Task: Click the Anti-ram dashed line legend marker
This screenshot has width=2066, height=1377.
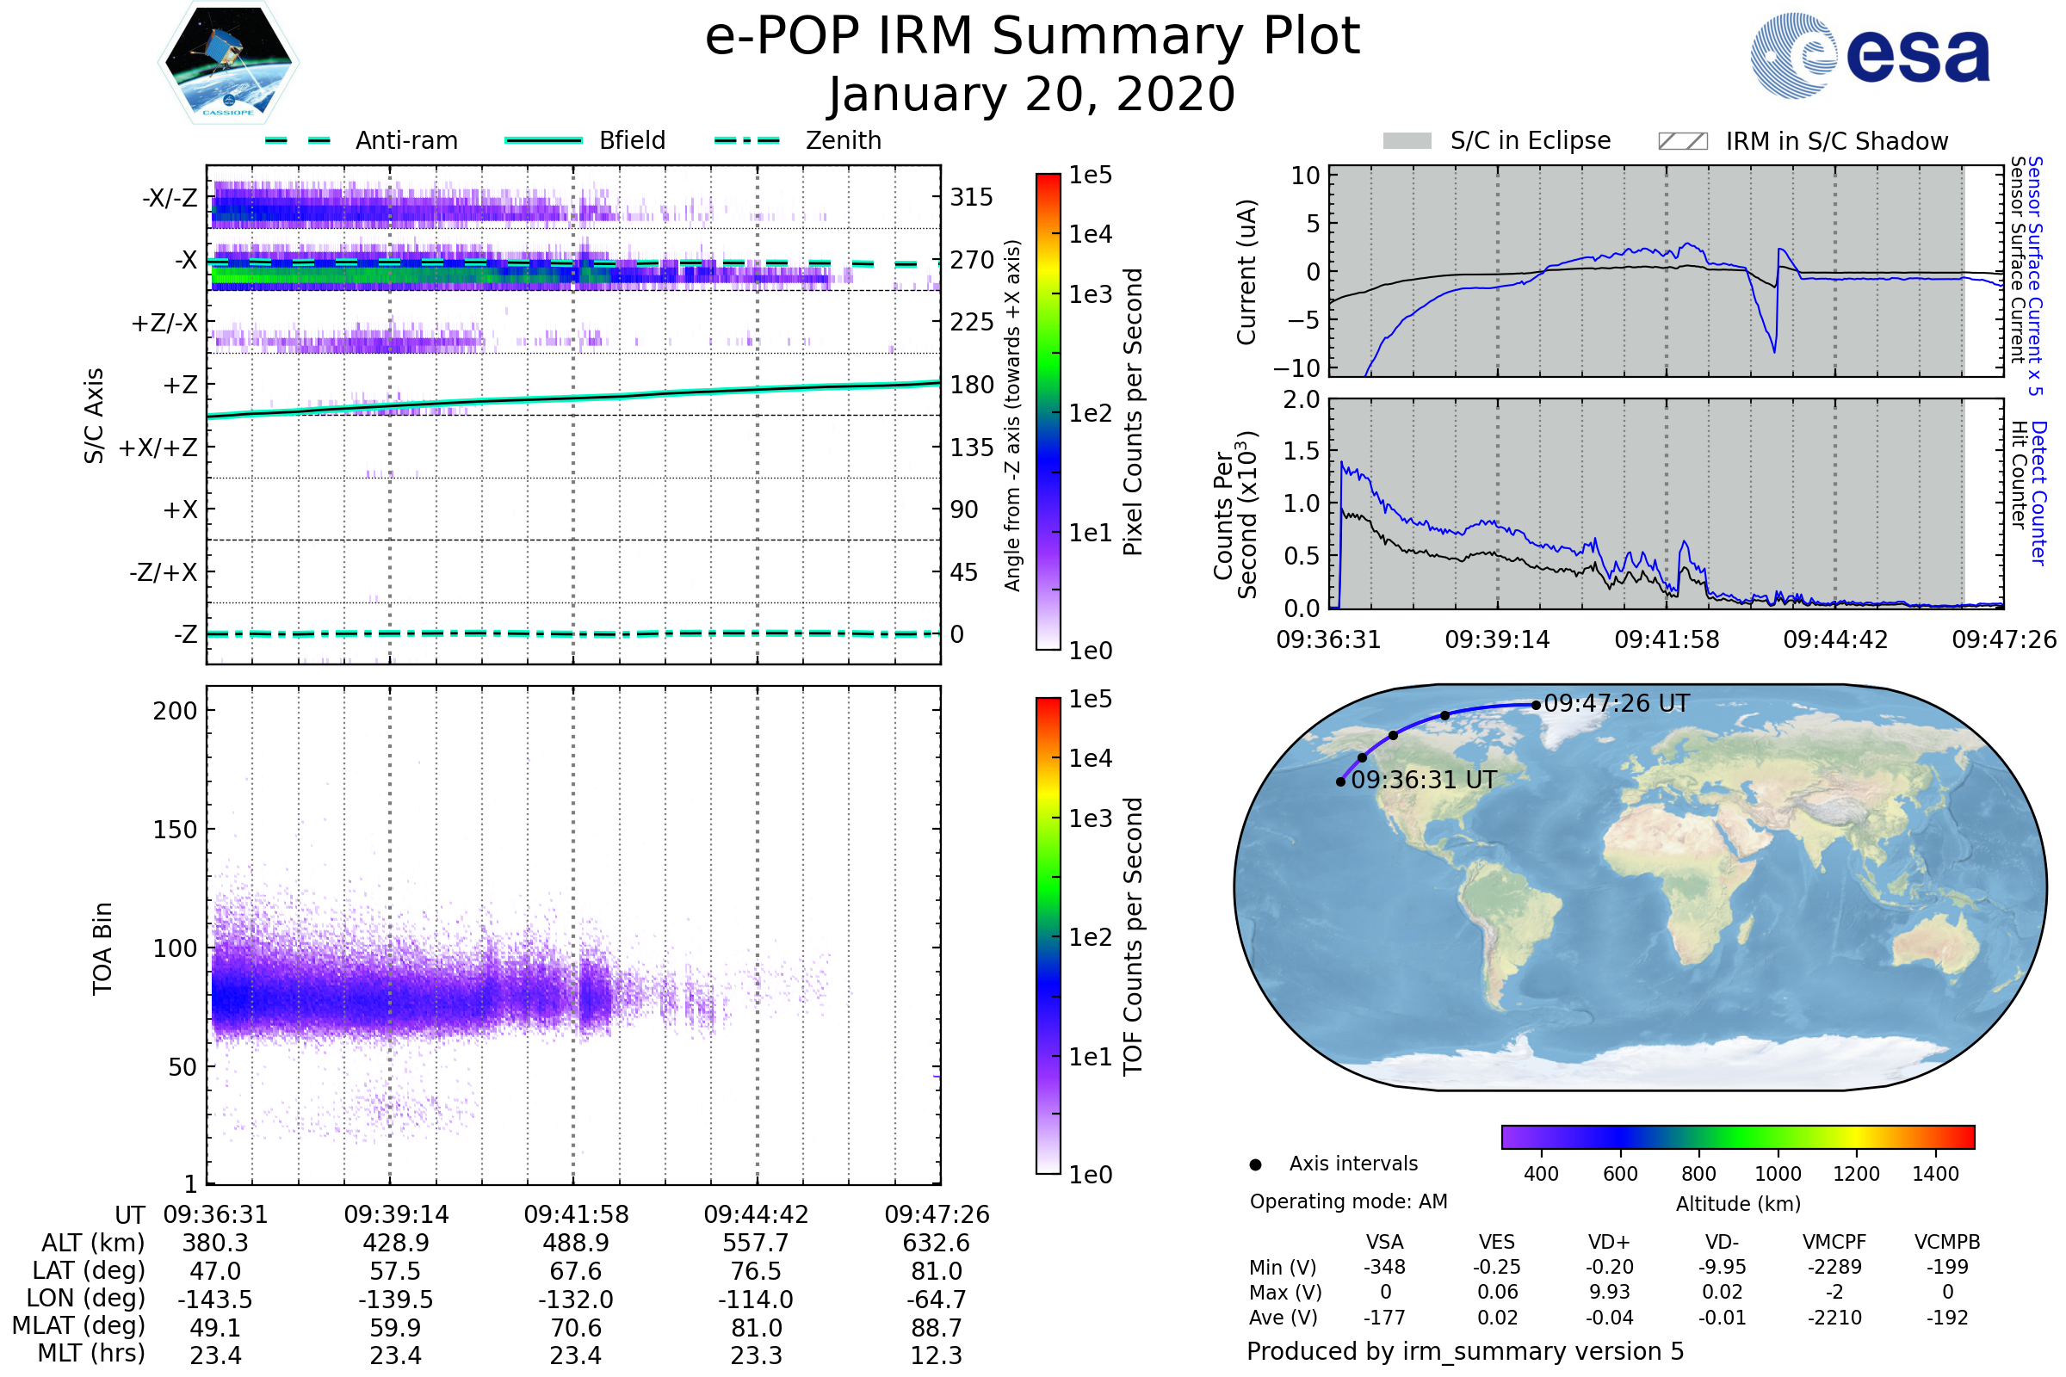Action: [298, 140]
